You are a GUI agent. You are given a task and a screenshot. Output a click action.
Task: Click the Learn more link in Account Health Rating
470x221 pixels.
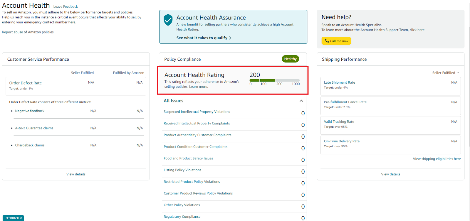pyautogui.click(x=198, y=87)
